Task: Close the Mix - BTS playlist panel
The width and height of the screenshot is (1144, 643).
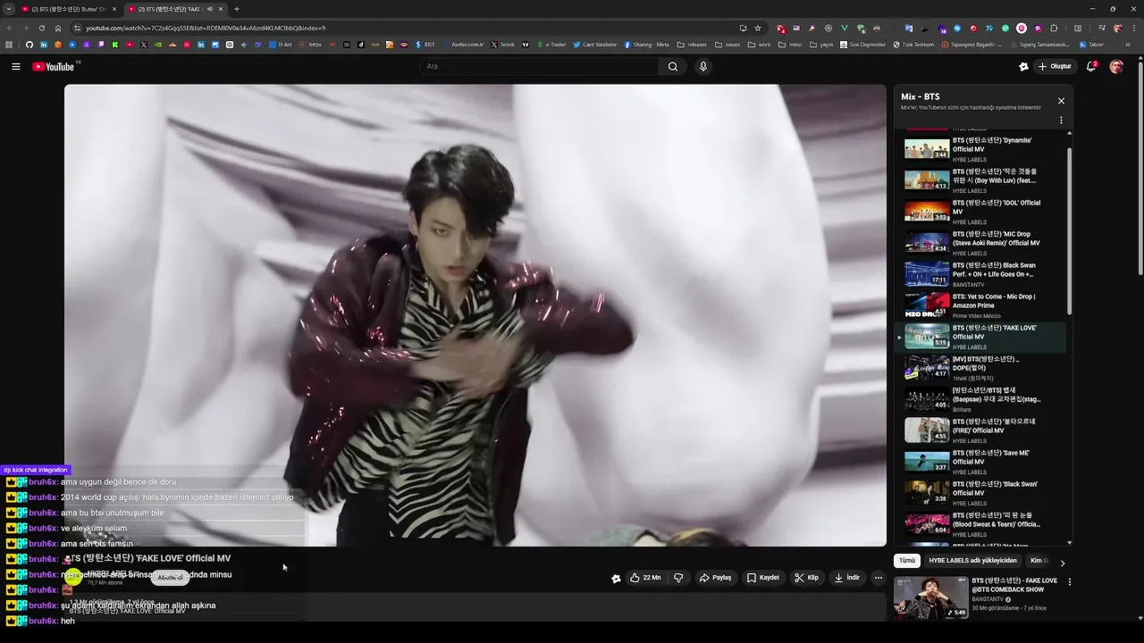Action: point(1061,101)
